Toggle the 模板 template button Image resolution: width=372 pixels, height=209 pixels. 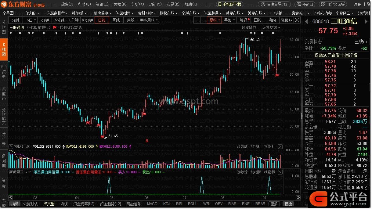click(x=288, y=204)
